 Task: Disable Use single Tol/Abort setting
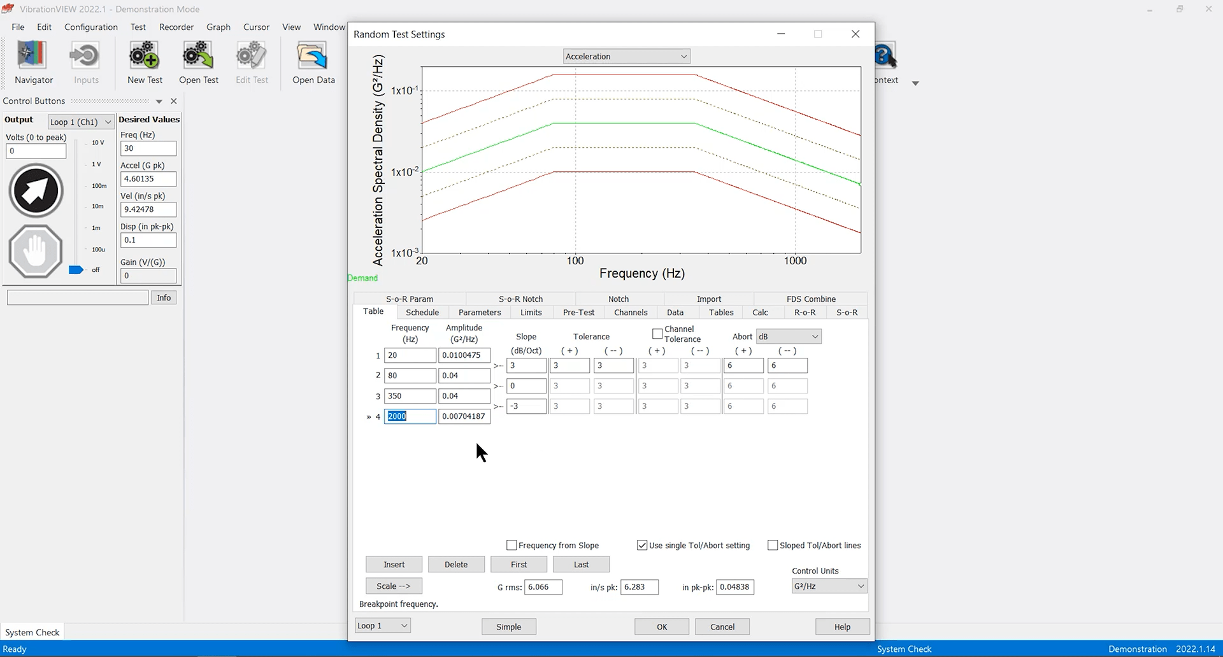click(642, 545)
